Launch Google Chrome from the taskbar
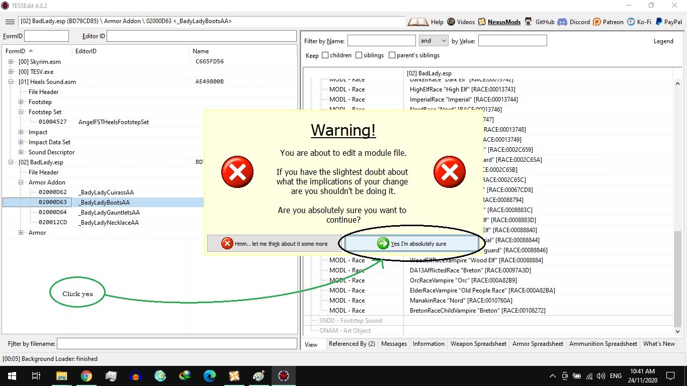Viewport: 687px width, 386px height. pos(87,375)
